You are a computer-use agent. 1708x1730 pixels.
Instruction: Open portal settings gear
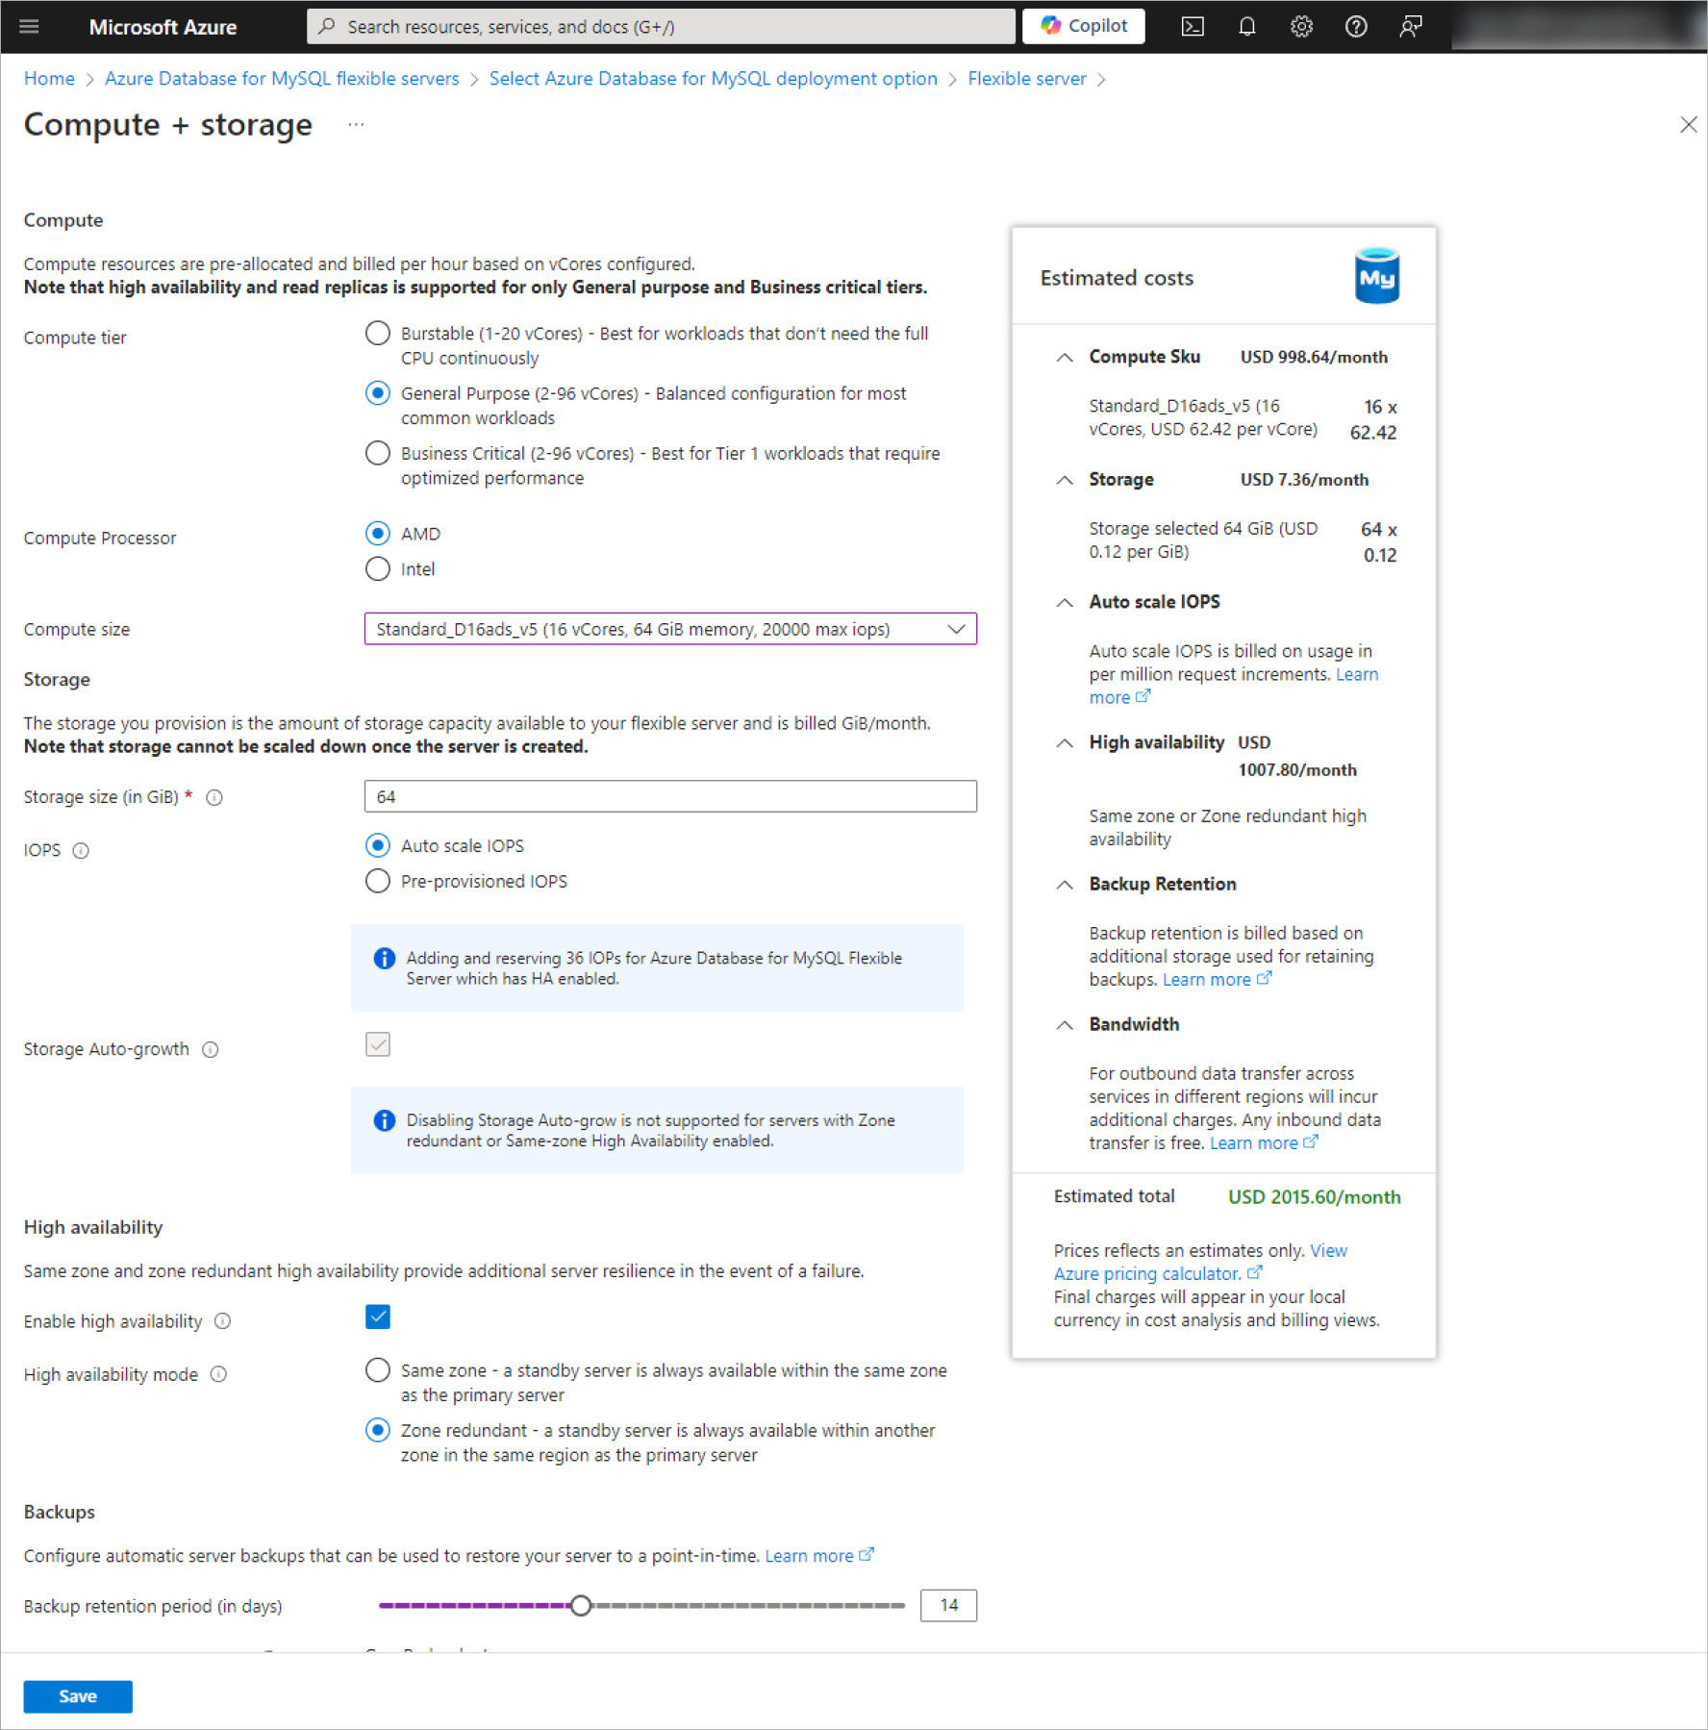tap(1301, 27)
